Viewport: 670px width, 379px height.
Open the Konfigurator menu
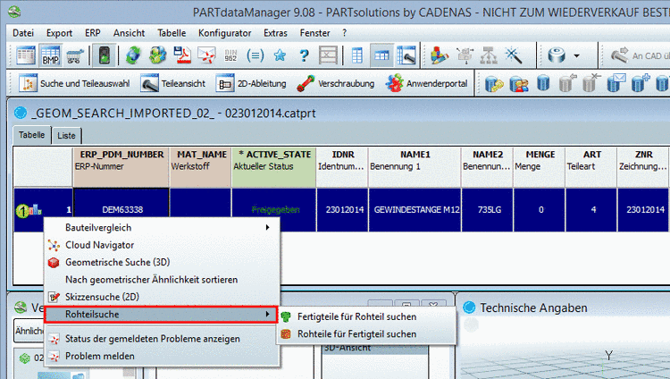[225, 33]
